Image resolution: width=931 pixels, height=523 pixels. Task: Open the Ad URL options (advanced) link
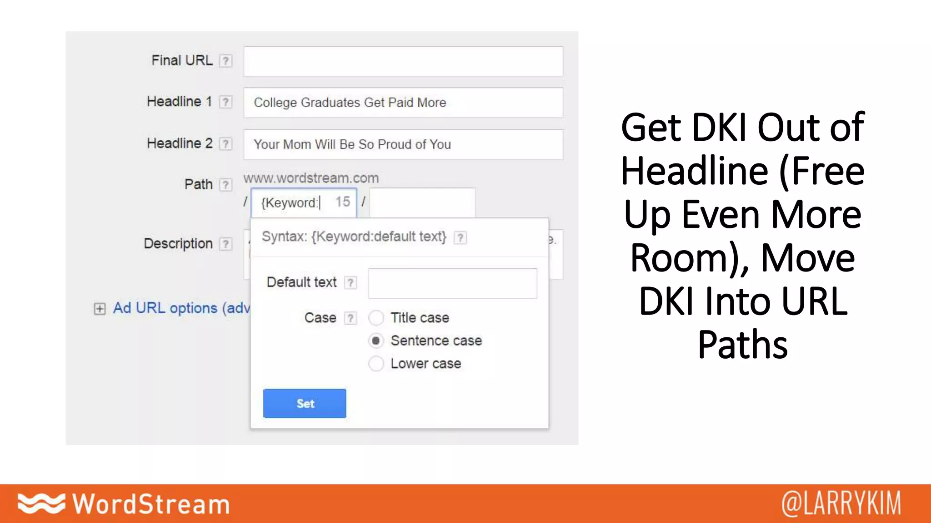tap(181, 308)
